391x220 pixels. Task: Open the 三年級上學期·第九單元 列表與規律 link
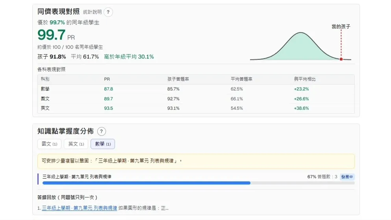80,208
